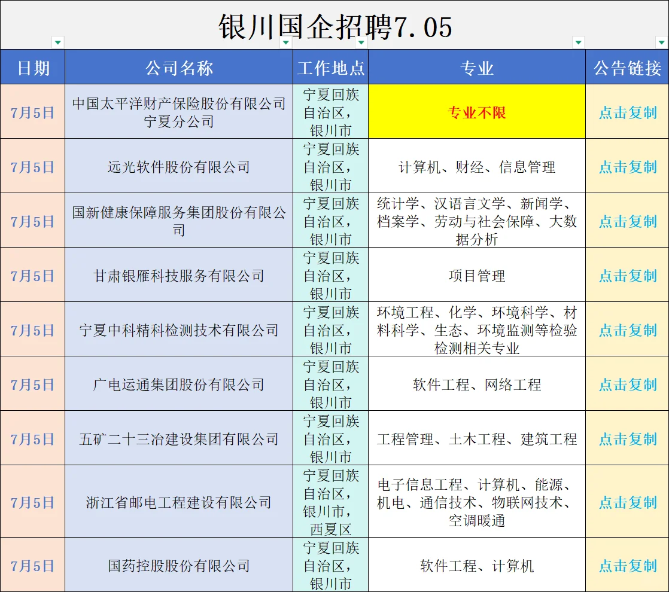
Task: Click 点击复制 link for 远光软件 row
Action: pos(628,167)
